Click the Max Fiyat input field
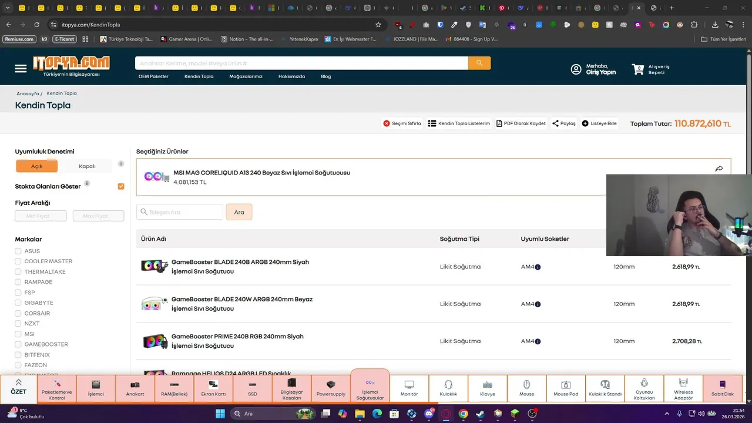Screen dimensions: 752x423 click(98, 216)
